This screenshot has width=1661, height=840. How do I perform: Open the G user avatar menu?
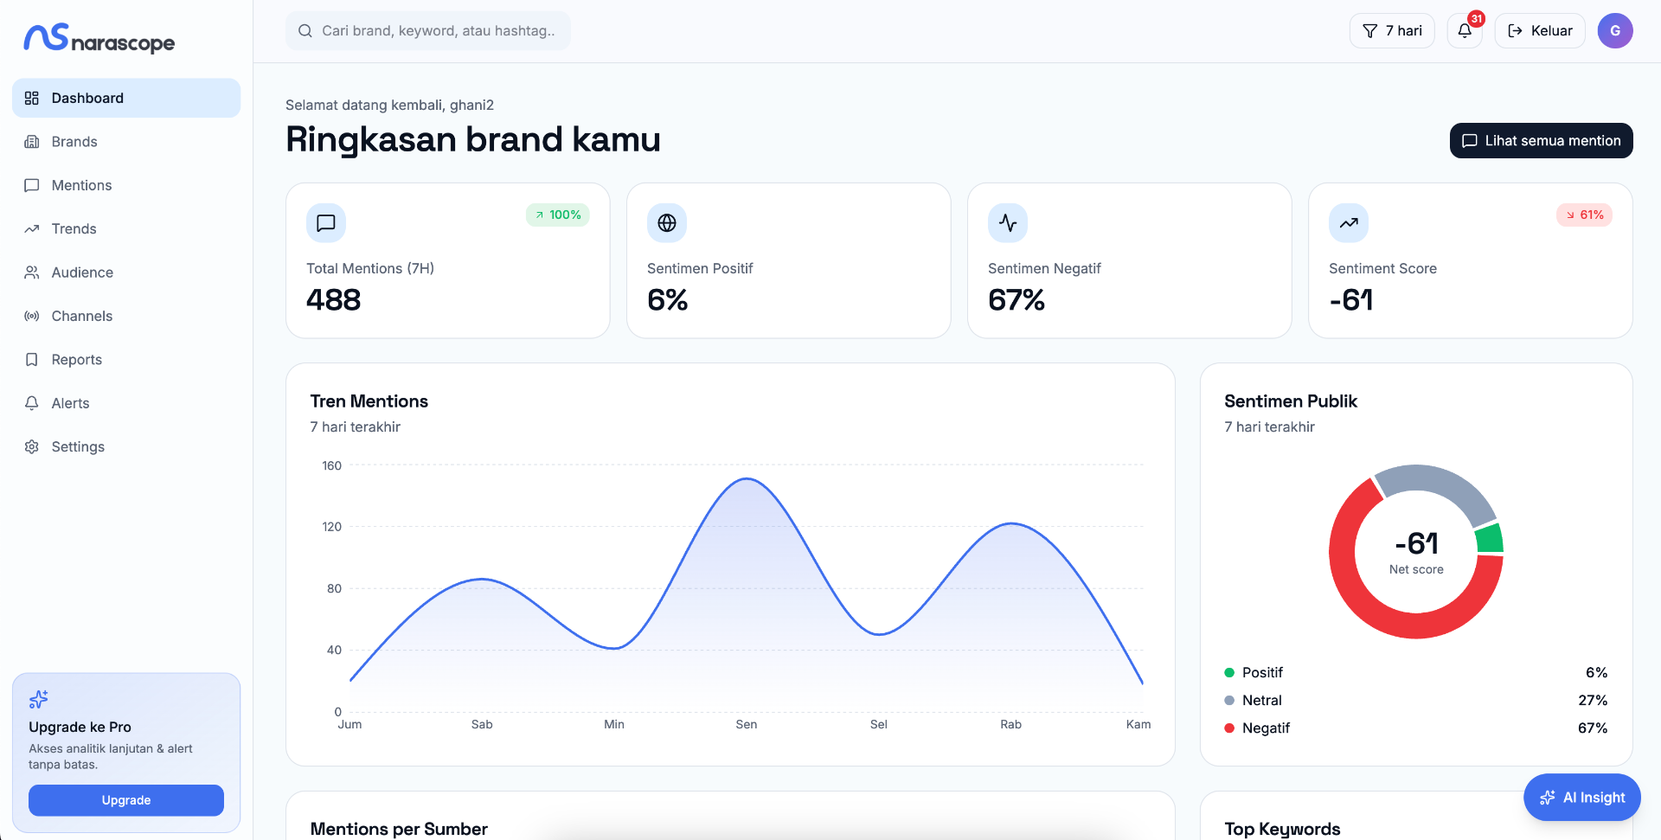1615,31
